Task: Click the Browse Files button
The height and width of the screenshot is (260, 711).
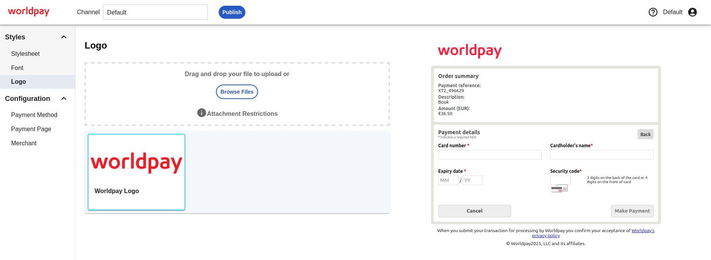Action: 237,92
